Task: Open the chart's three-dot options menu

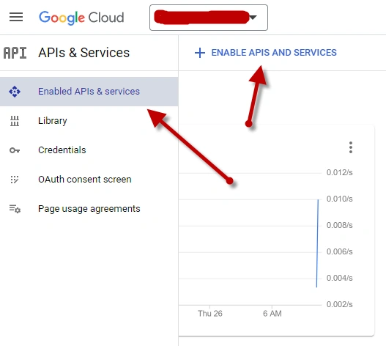Action: click(351, 147)
